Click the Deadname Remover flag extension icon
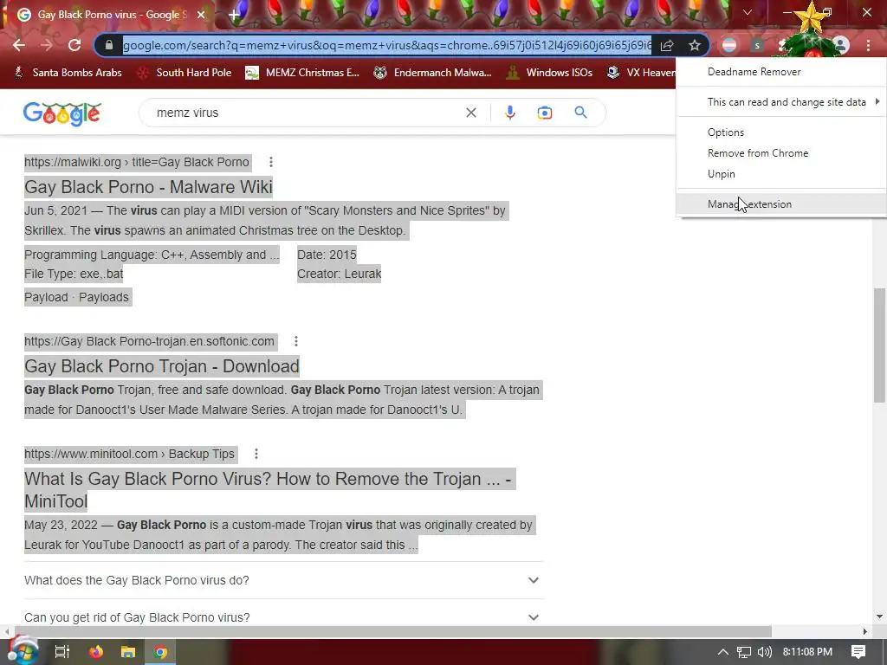Image resolution: width=887 pixels, height=665 pixels. click(x=729, y=45)
